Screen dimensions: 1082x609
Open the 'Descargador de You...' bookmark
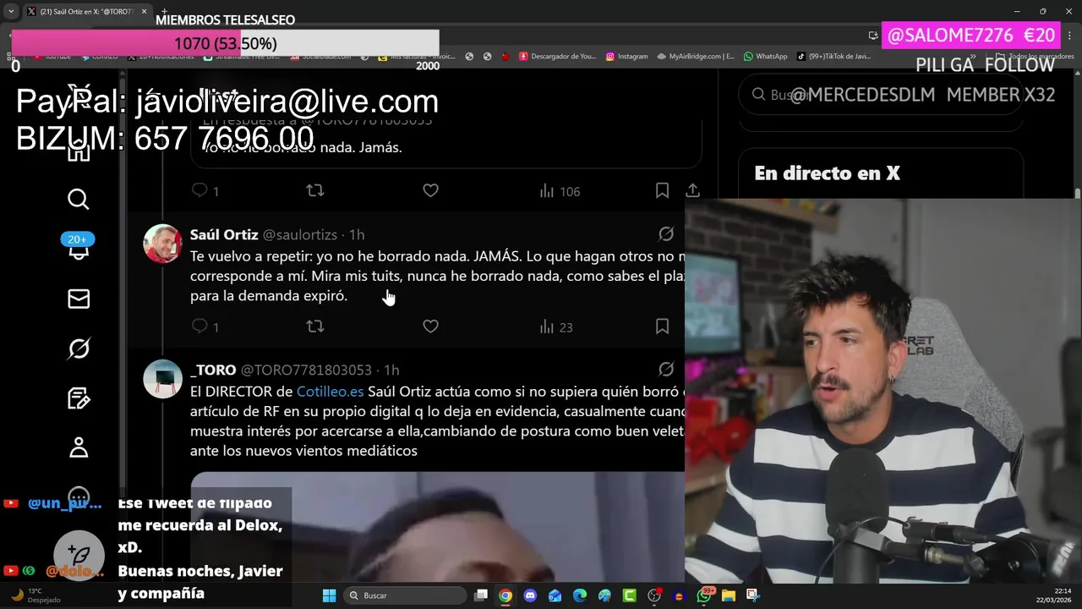[558, 57]
